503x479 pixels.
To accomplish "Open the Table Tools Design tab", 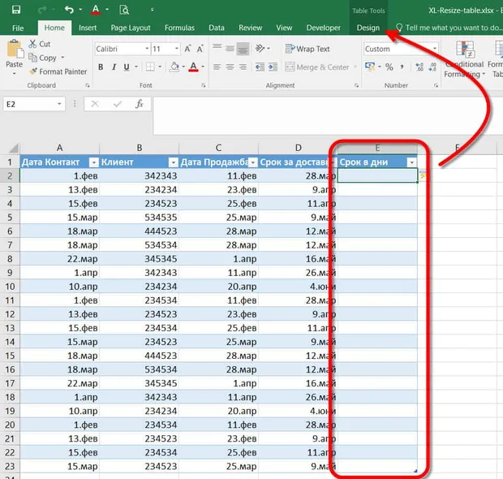I will (368, 28).
